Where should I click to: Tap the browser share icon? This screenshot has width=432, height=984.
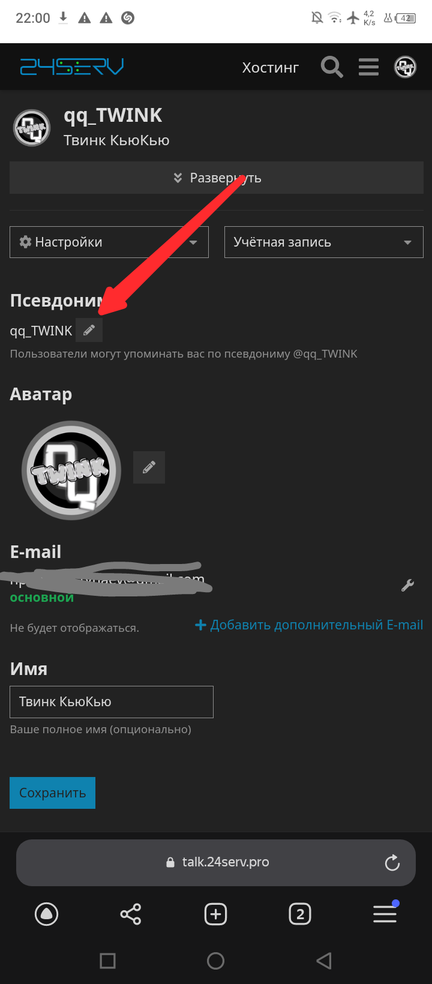click(x=131, y=914)
